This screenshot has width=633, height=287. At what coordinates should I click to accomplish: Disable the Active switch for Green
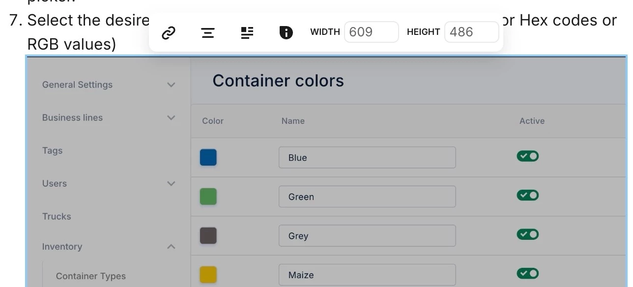[x=527, y=196]
